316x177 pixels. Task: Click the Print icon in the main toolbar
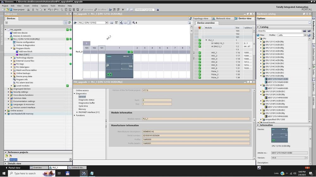point(28,10)
